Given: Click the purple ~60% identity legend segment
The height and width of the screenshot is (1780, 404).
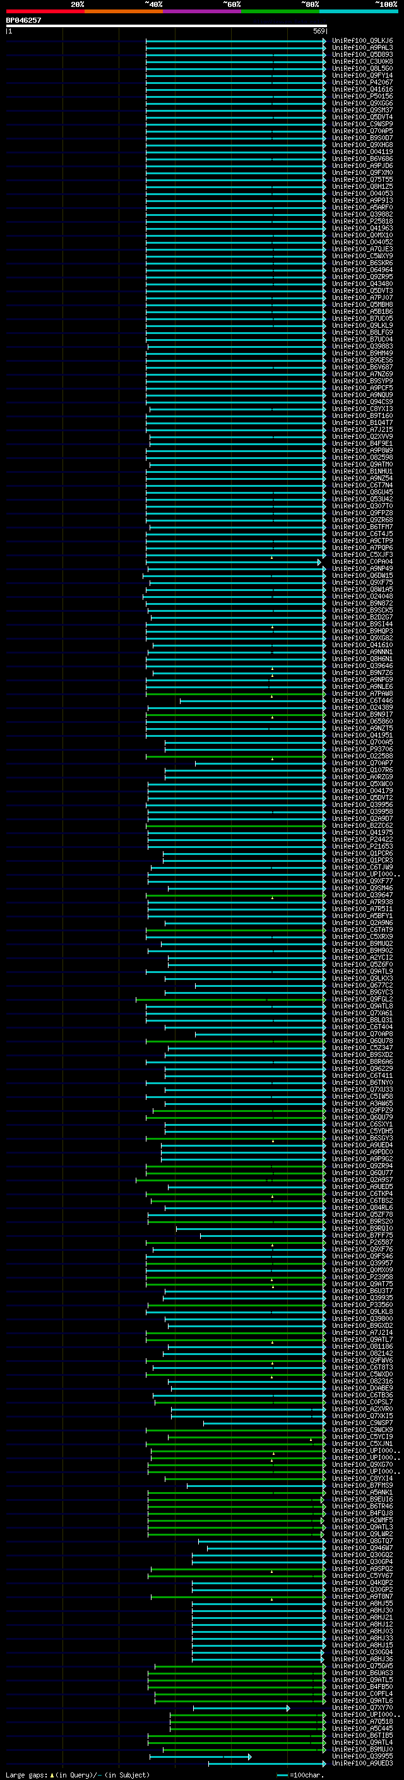Looking at the screenshot, I should 203,11.
